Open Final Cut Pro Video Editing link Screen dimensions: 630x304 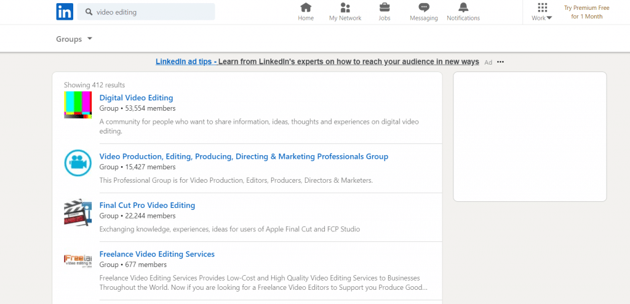(x=147, y=206)
